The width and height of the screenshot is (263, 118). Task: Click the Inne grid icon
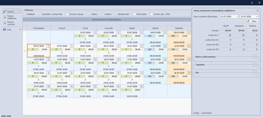(5, 30)
